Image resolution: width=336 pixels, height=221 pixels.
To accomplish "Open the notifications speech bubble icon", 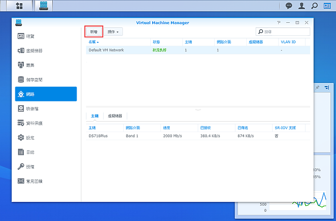I will point(289,6).
